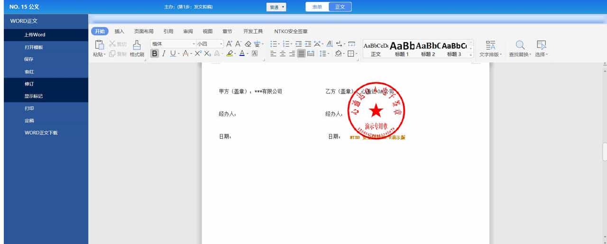Open the 文字排版 dropdown
The image size is (607, 244).
click(491, 49)
